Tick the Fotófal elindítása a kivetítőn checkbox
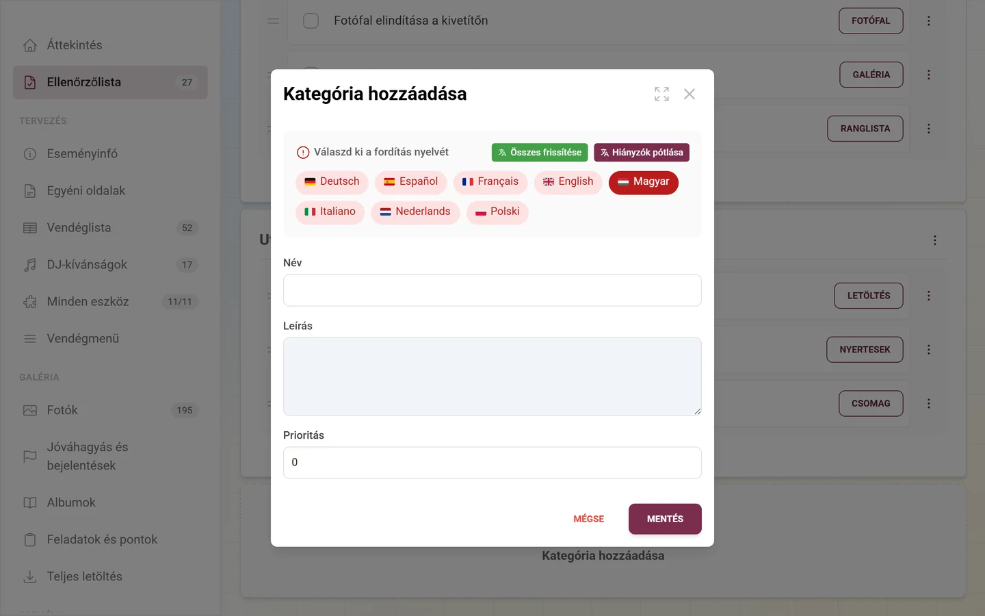The image size is (985, 616). (311, 21)
